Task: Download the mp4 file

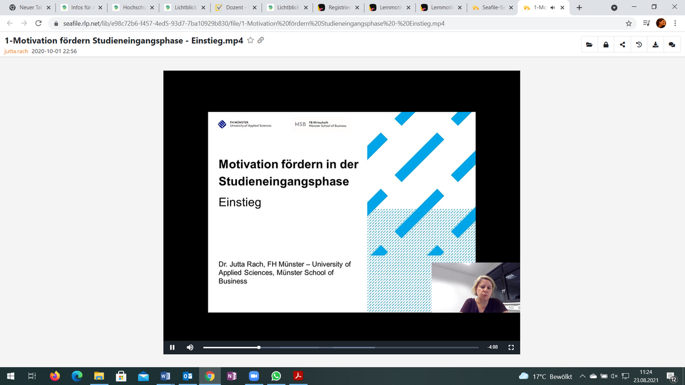Action: coord(655,45)
